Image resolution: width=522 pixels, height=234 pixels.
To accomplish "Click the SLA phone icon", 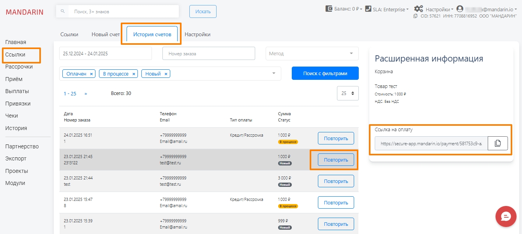I will click(368, 9).
